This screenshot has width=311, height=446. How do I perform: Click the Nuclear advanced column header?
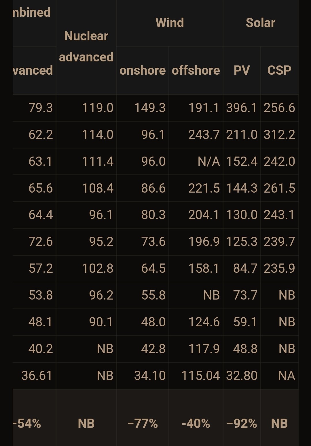[x=86, y=47]
